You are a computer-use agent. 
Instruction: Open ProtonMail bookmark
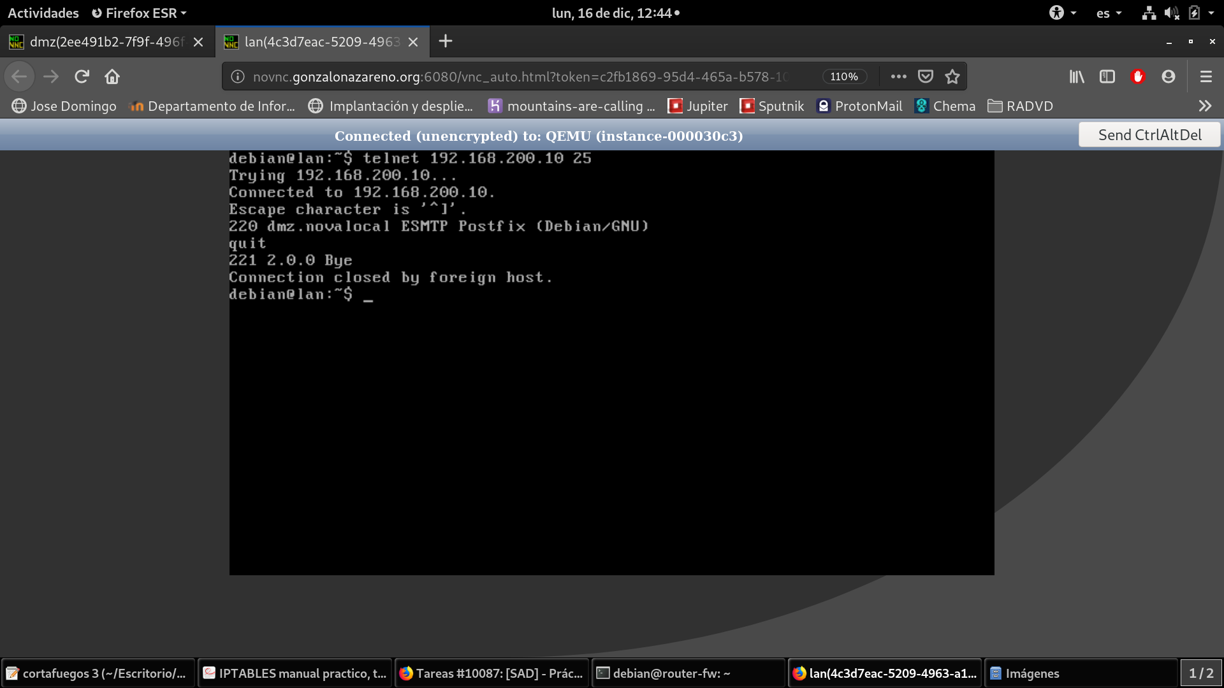pyautogui.click(x=859, y=106)
